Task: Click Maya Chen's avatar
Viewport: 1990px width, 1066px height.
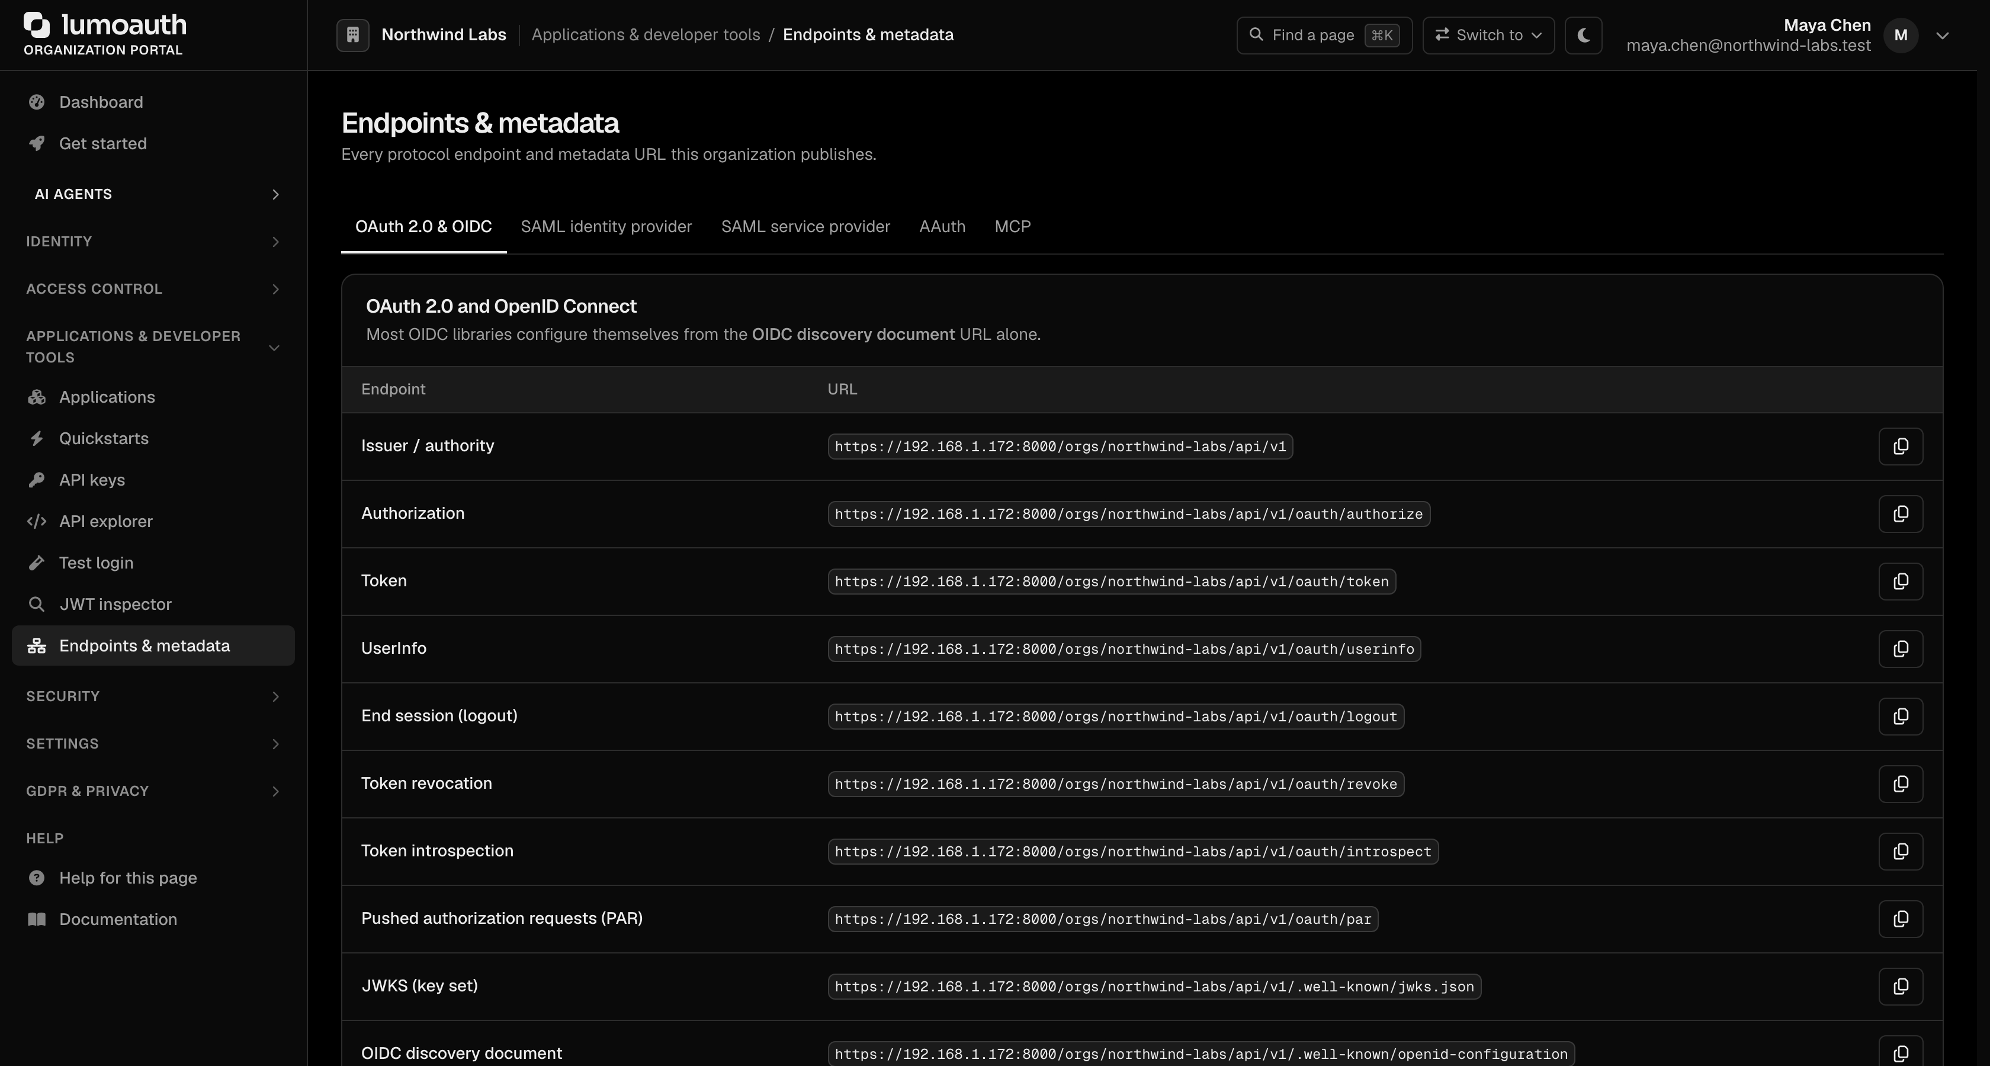Action: click(x=1901, y=36)
